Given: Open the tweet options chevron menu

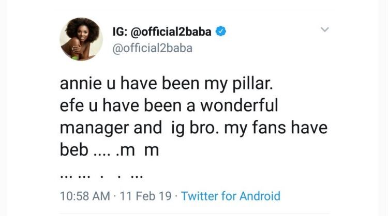Looking at the screenshot, I should coord(324,31).
